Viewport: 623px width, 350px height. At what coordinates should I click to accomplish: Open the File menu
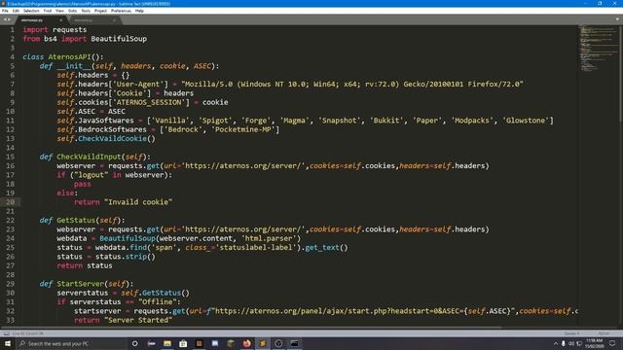point(5,11)
